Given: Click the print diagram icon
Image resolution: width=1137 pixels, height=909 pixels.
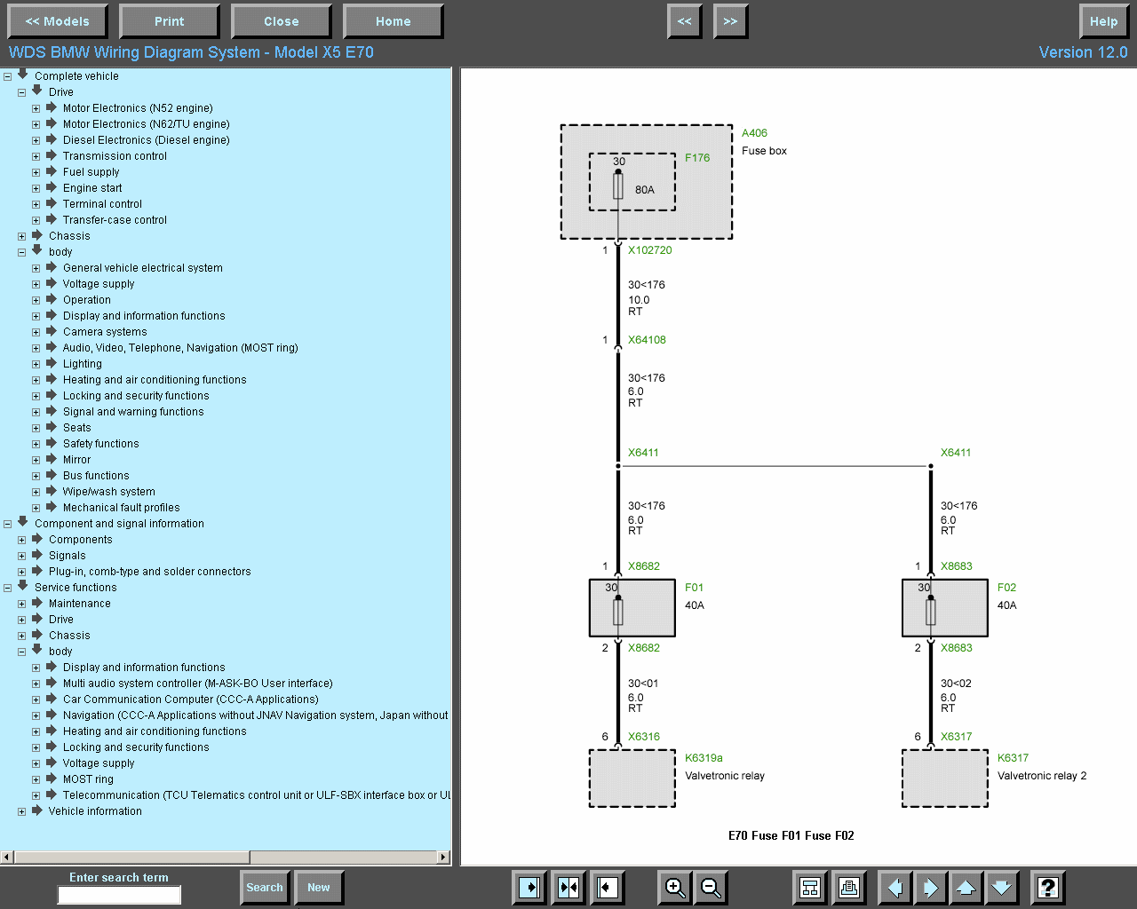Looking at the screenshot, I should click(848, 888).
